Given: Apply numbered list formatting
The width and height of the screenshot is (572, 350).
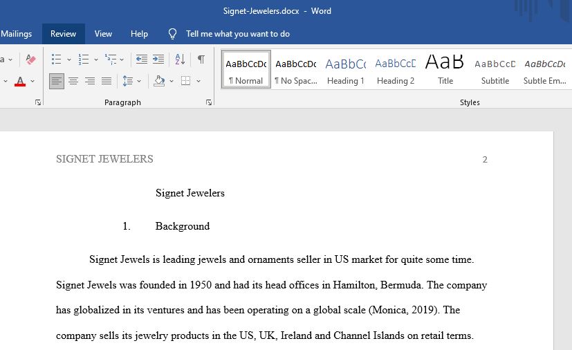Looking at the screenshot, I should point(84,59).
